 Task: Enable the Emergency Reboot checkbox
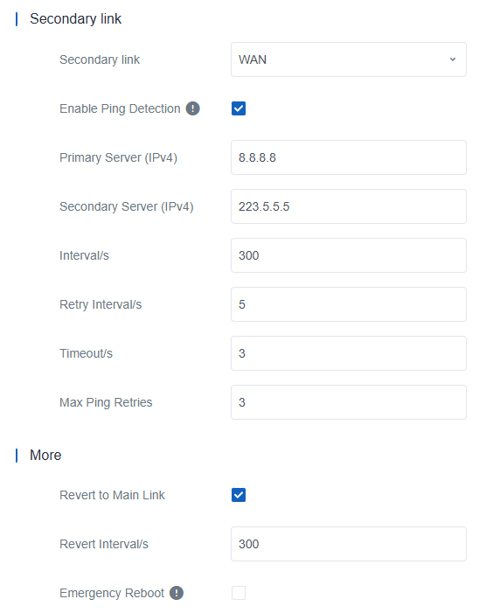click(239, 593)
